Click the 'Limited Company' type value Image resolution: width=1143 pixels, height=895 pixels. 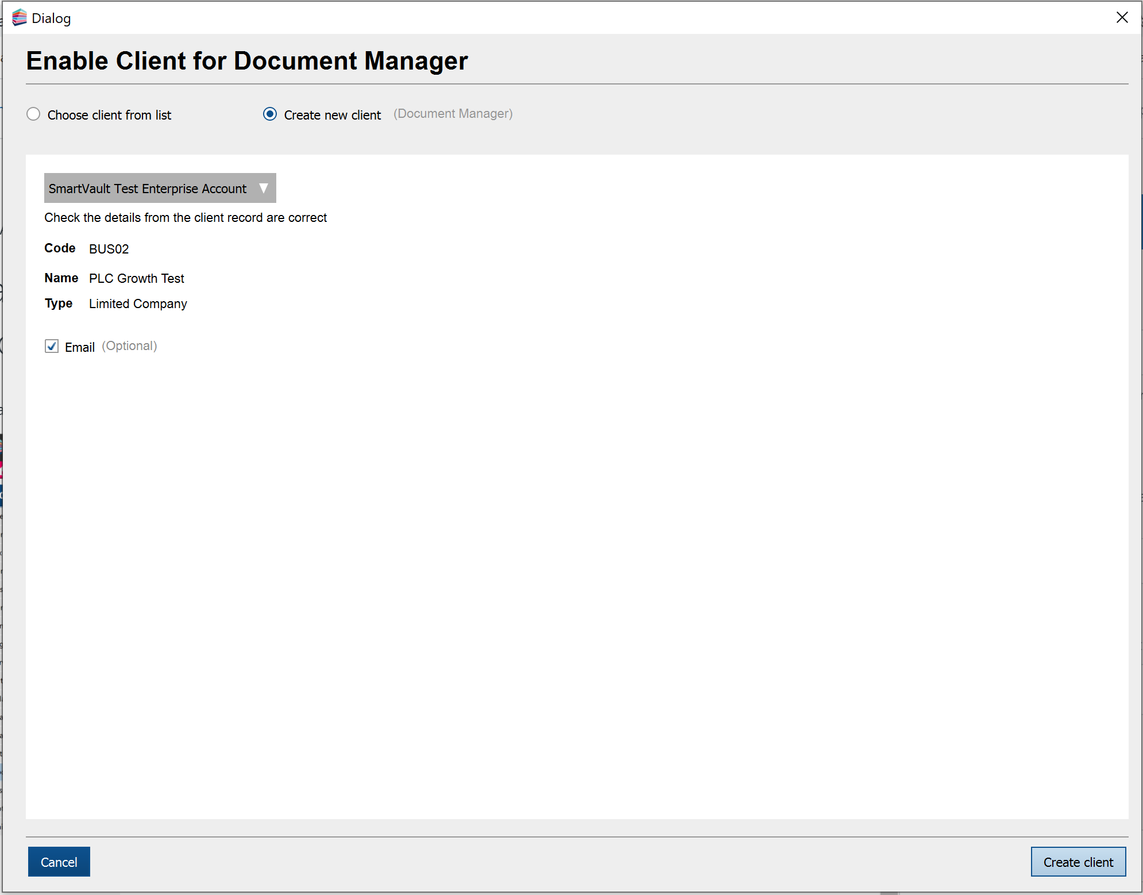[x=138, y=304]
